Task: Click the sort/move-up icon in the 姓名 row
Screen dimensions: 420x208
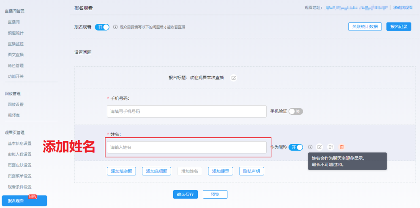Action: pyautogui.click(x=331, y=147)
